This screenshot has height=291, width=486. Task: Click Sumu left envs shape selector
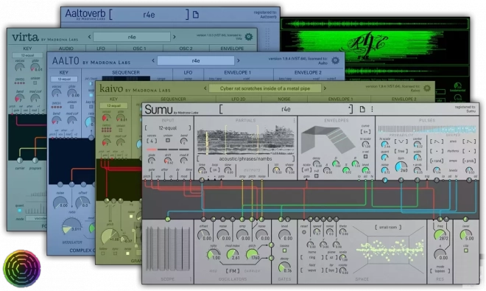(x=437, y=141)
